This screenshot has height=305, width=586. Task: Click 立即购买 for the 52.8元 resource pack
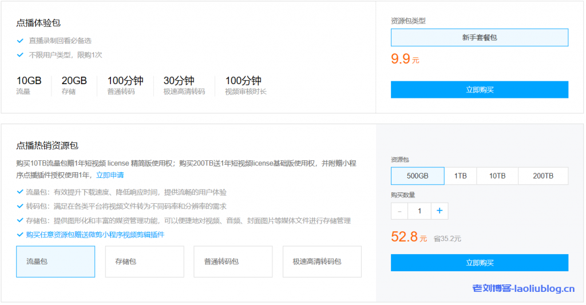[479, 263]
